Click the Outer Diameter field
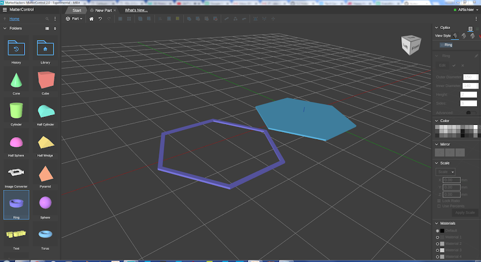The width and height of the screenshot is (481, 262). (470, 77)
